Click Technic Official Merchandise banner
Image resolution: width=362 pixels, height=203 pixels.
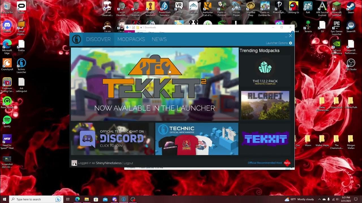(x=197, y=139)
